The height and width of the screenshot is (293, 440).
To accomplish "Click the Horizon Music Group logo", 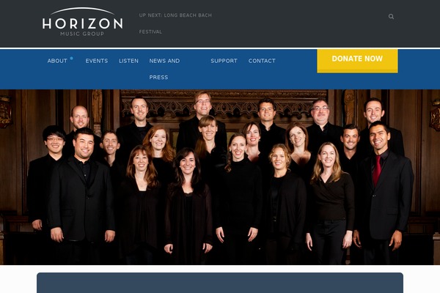I will click(x=82, y=22).
